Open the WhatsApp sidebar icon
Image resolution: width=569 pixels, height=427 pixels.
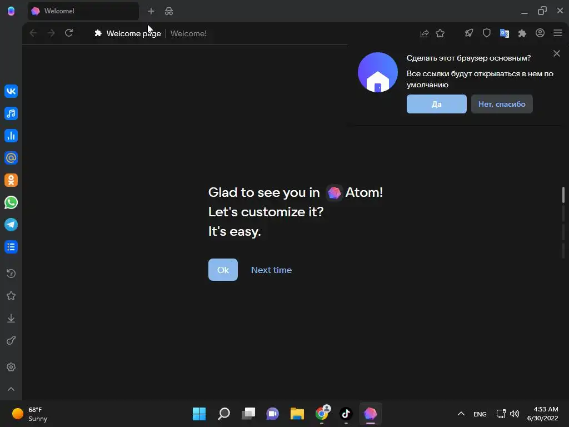click(x=11, y=202)
